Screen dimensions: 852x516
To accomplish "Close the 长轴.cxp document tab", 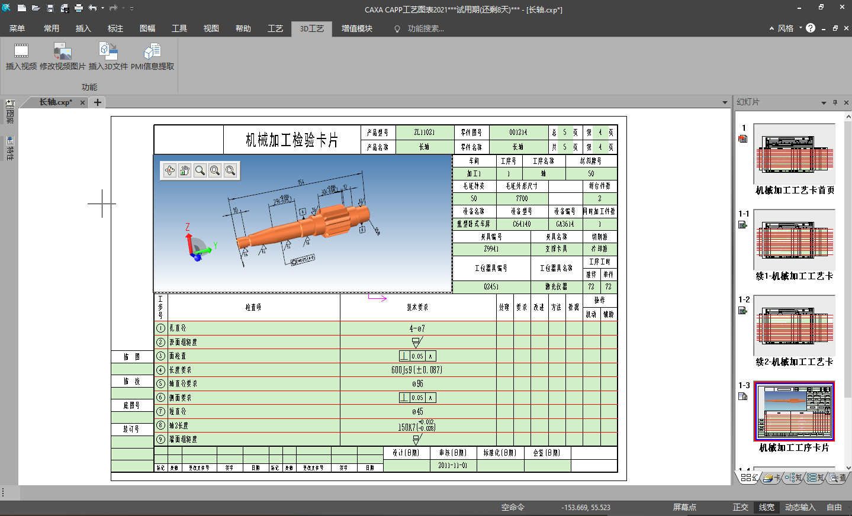I will pyautogui.click(x=83, y=102).
